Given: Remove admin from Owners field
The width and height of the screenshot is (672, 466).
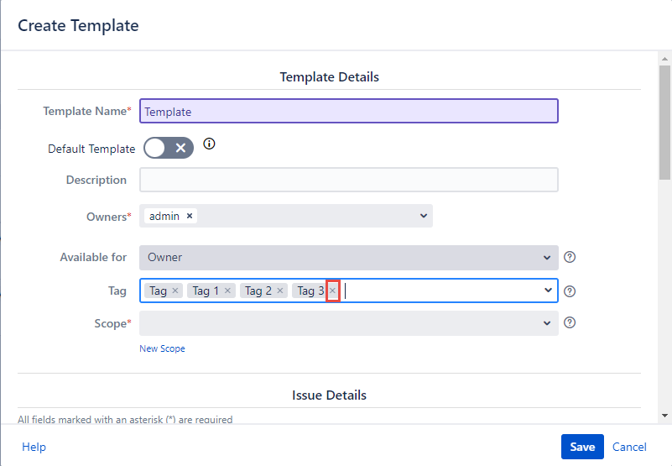Looking at the screenshot, I should point(190,216).
